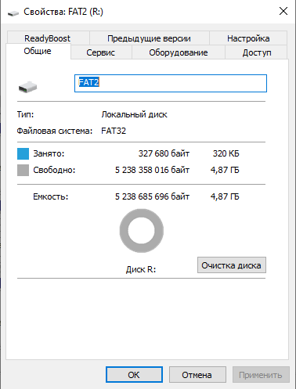Click the FAT32 file system value
This screenshot has height=389, width=296.
(x=114, y=131)
